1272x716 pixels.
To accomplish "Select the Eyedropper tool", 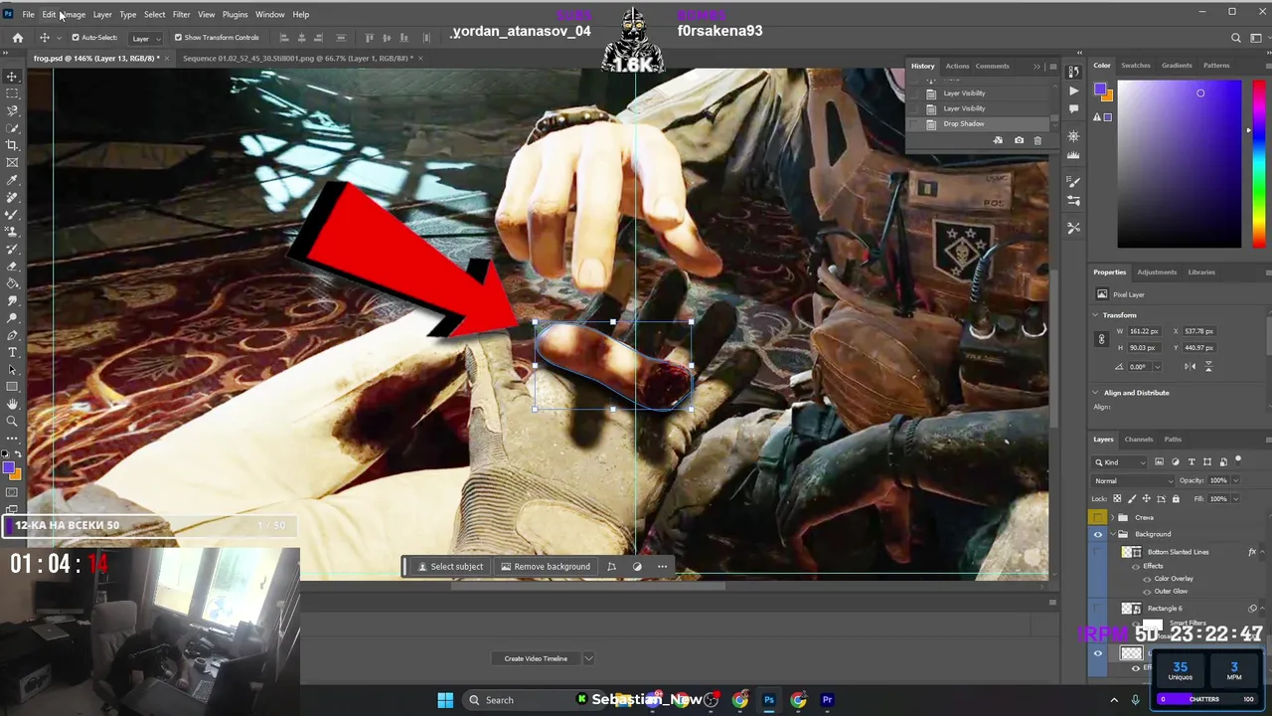I will pyautogui.click(x=13, y=180).
